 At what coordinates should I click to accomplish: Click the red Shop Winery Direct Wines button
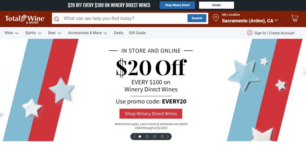pos(151,114)
